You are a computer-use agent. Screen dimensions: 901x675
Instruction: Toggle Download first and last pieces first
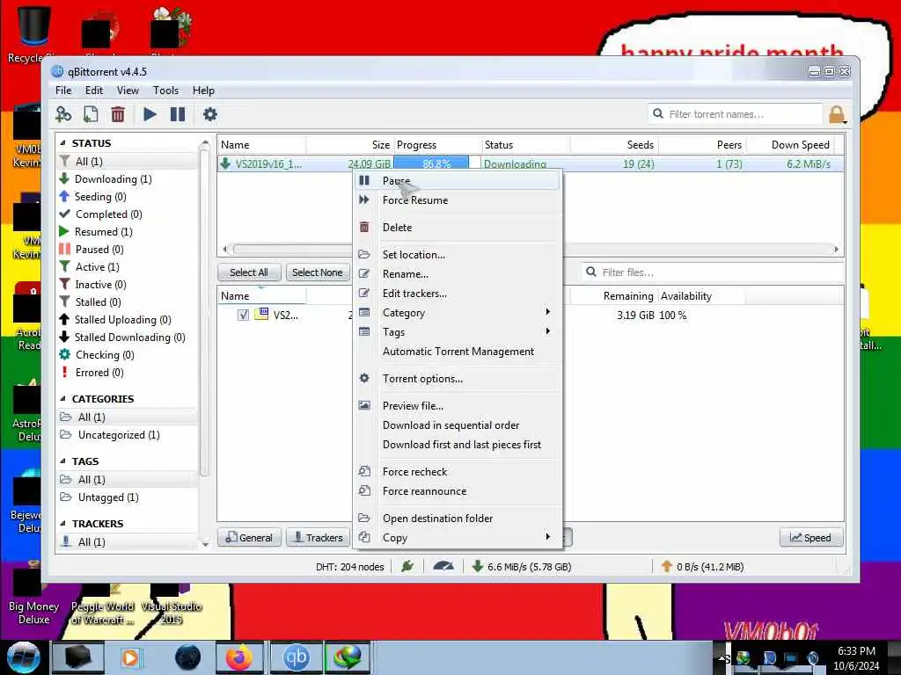pos(458,445)
